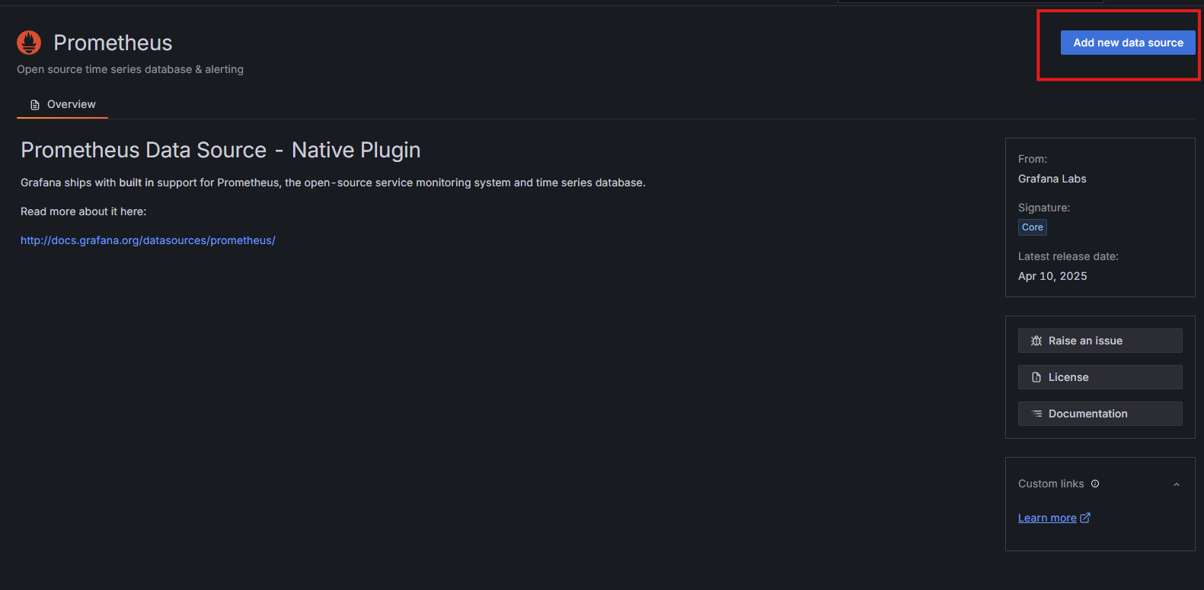Click the list icon beside Documentation
The height and width of the screenshot is (590, 1204).
pos(1036,414)
